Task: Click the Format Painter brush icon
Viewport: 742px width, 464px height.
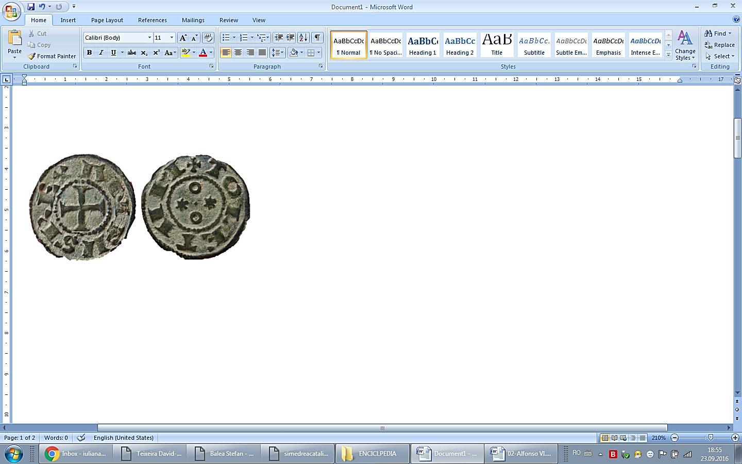Action: [x=32, y=56]
